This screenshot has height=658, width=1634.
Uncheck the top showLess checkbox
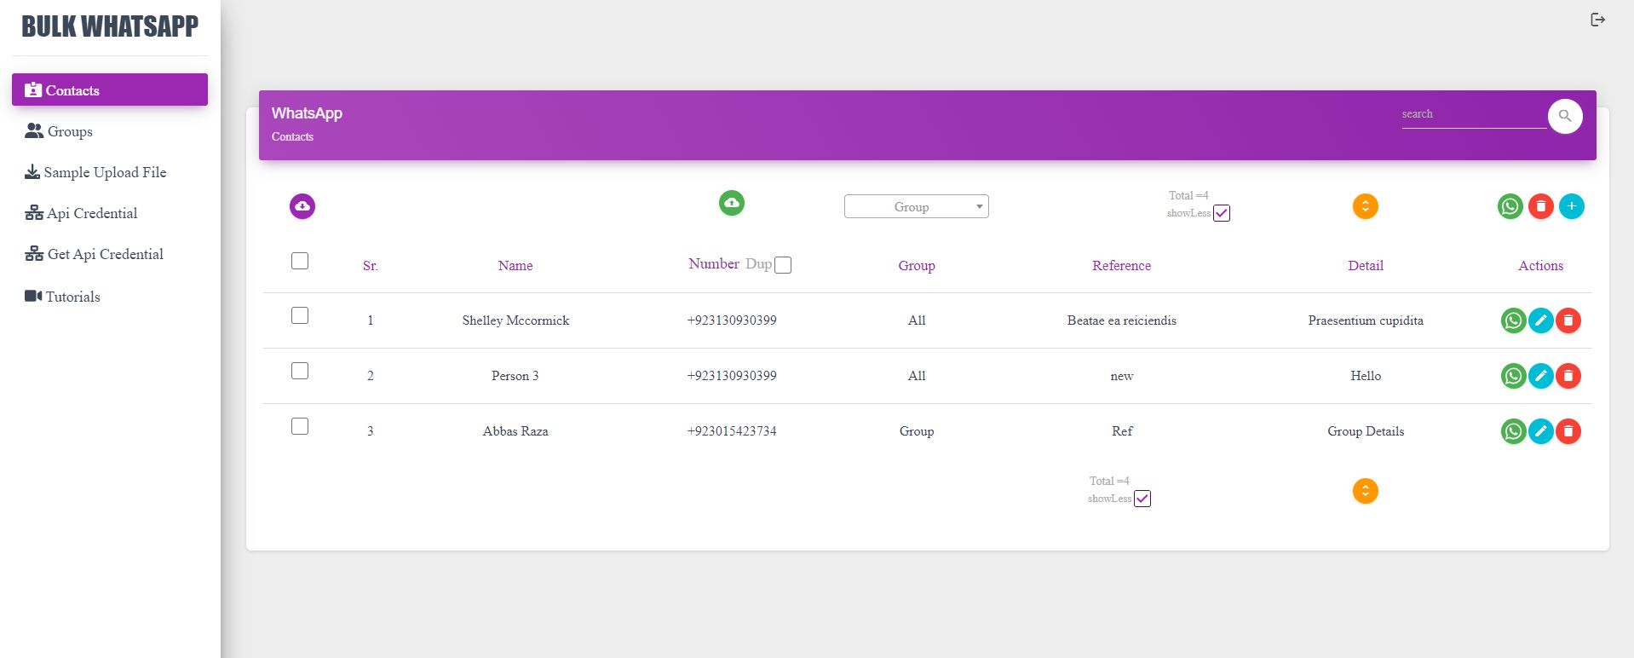pos(1222,213)
